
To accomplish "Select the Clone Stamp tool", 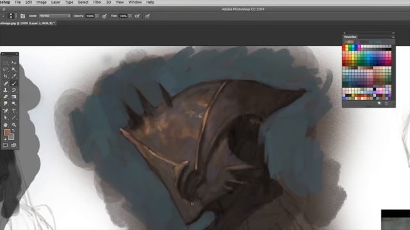I will click(6, 90).
